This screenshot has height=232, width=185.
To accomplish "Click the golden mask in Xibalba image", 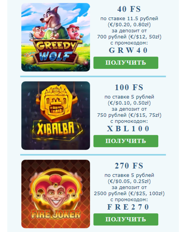I will [56, 102].
